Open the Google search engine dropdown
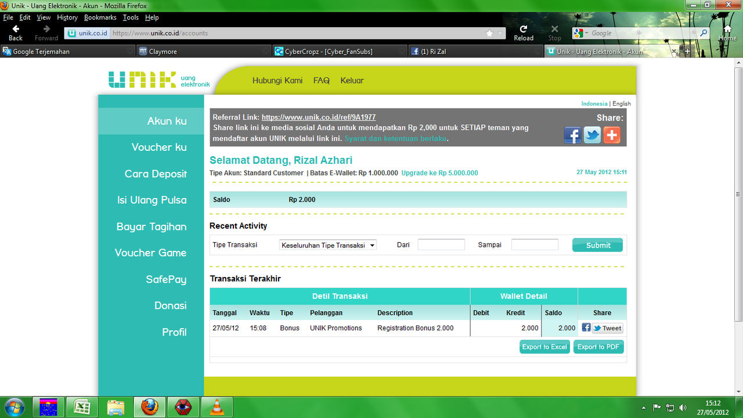The image size is (743, 418). tap(581, 33)
